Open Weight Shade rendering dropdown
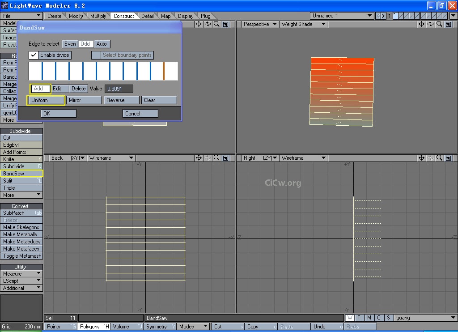Screen dimensions: 458x332 [x=304, y=24]
